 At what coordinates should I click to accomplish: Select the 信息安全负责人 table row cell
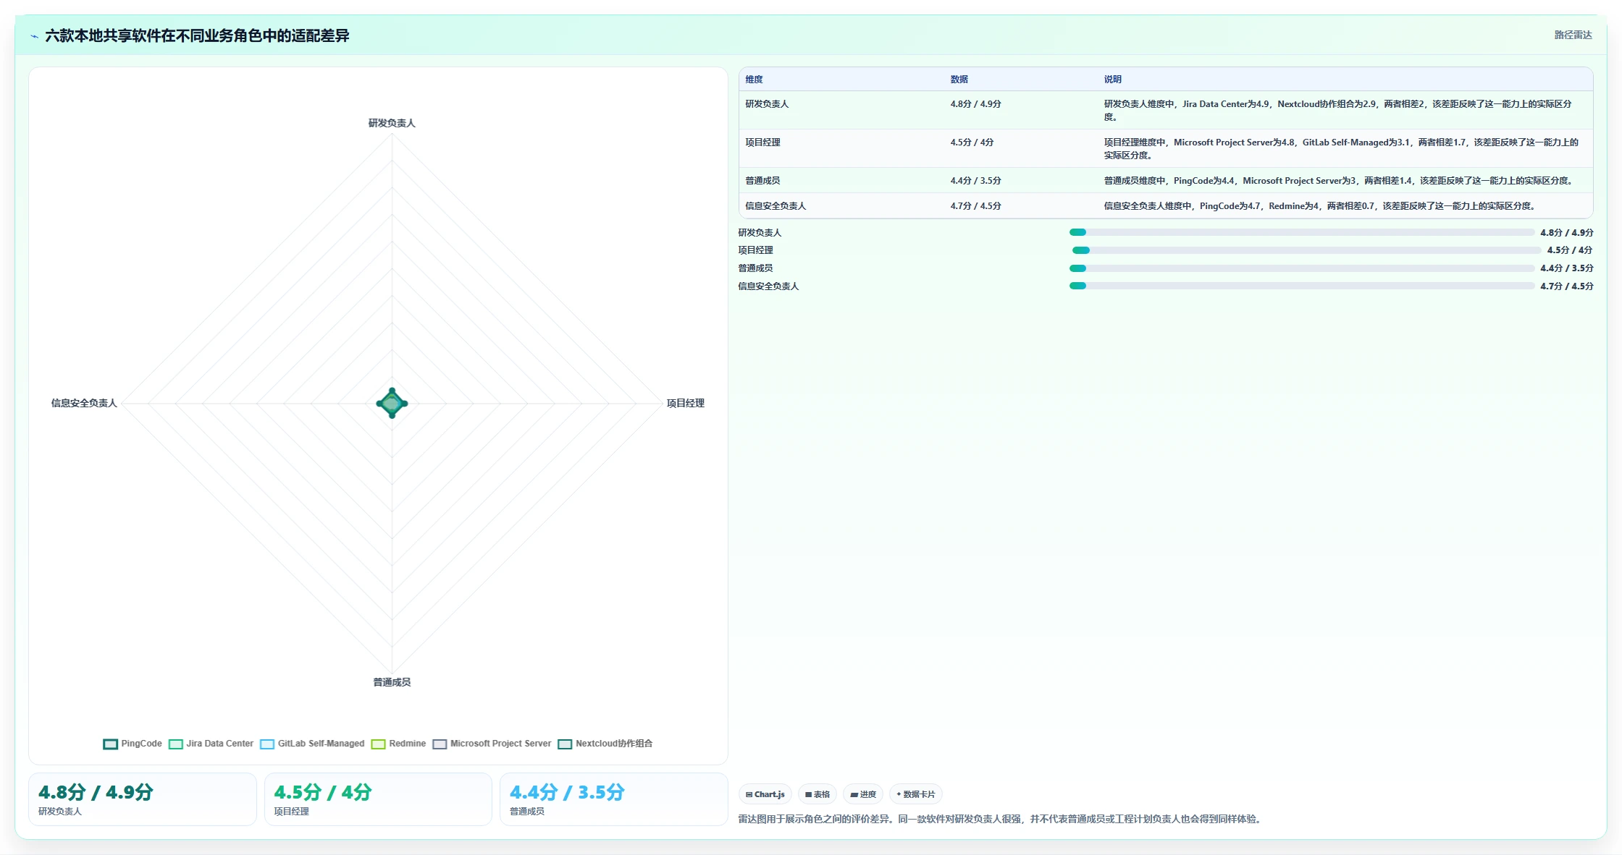[776, 206]
